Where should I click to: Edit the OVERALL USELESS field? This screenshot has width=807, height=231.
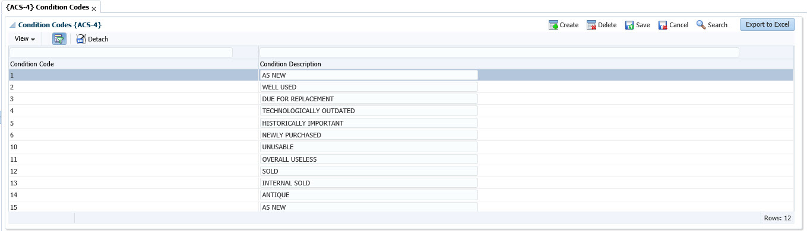(369, 159)
